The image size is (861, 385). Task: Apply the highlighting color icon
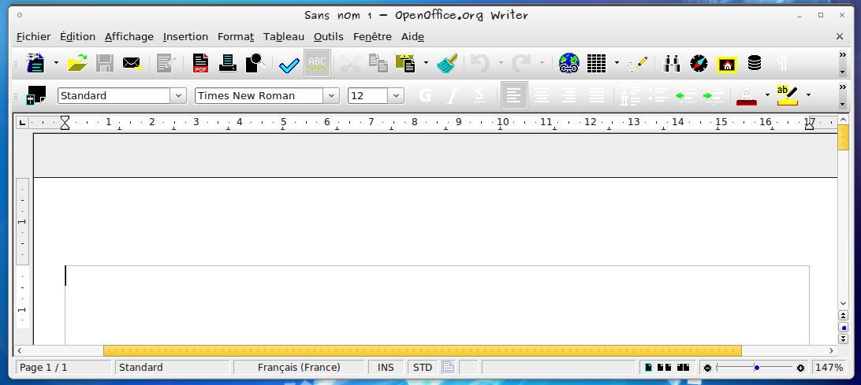click(788, 95)
